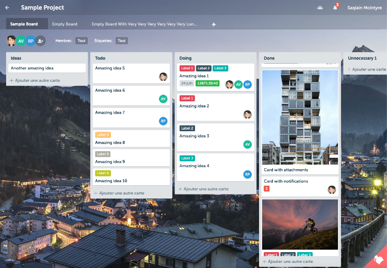This screenshot has height=268, width=387.
Task: Click teal Label 3 on Amazing idea 4
Action: 187,158
